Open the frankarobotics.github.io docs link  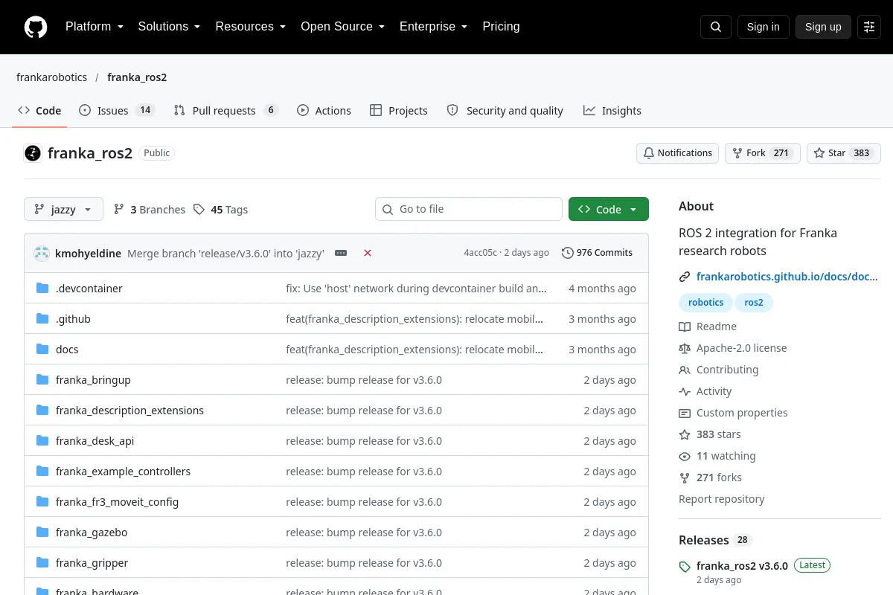tap(787, 277)
